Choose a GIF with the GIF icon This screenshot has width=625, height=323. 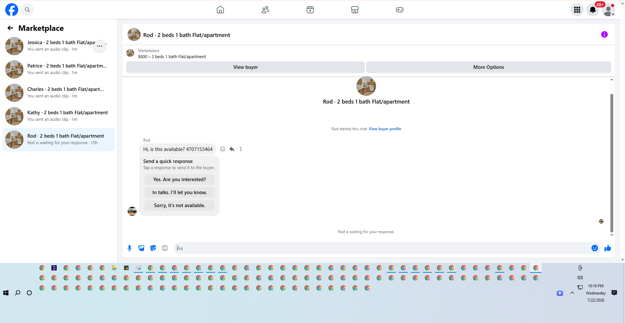click(x=165, y=248)
